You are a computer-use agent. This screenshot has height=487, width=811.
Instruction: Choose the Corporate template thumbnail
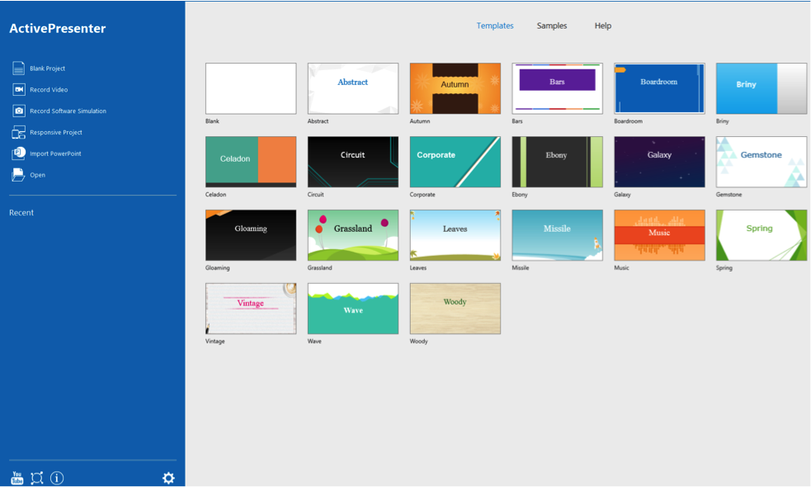pos(455,162)
